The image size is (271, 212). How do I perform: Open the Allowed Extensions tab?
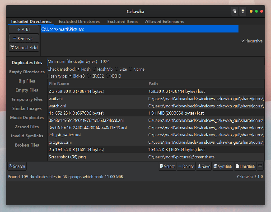[164, 21]
